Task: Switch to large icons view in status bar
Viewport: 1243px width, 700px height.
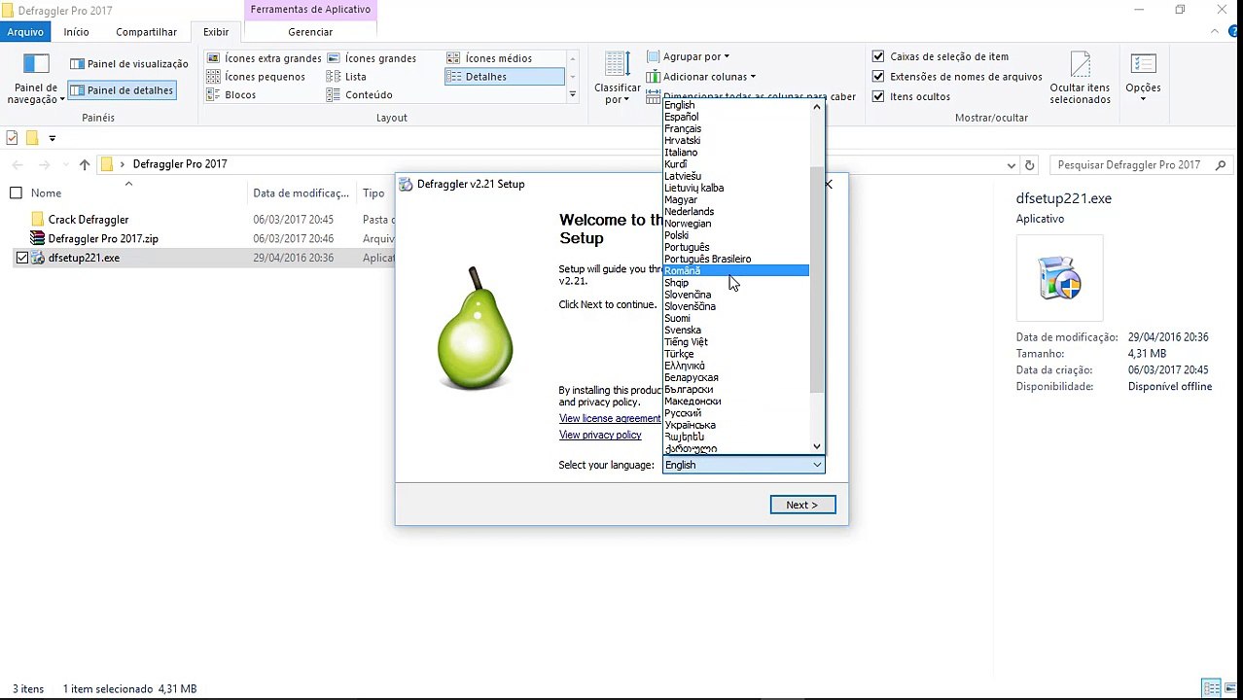Action: 1231,688
